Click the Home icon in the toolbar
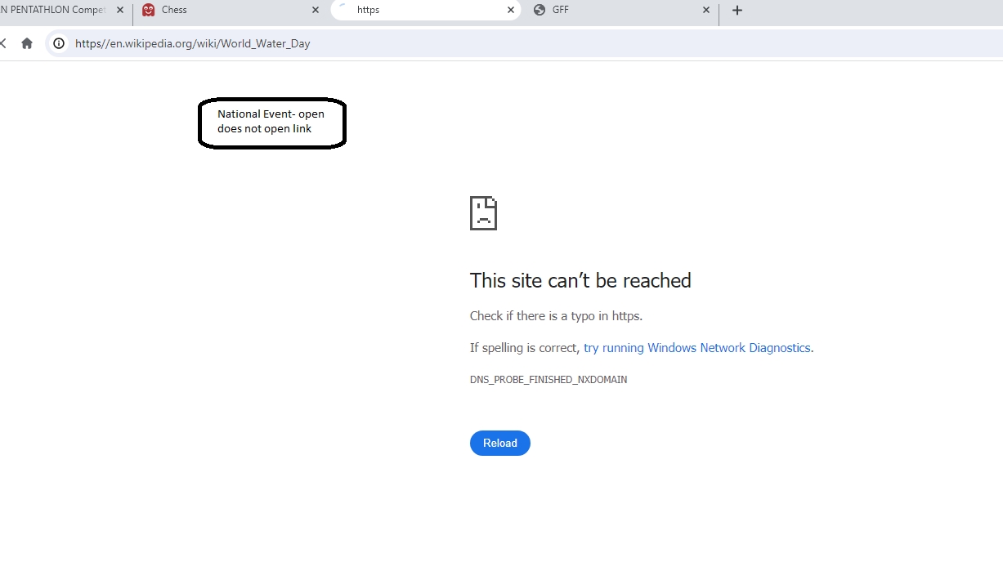 [27, 43]
